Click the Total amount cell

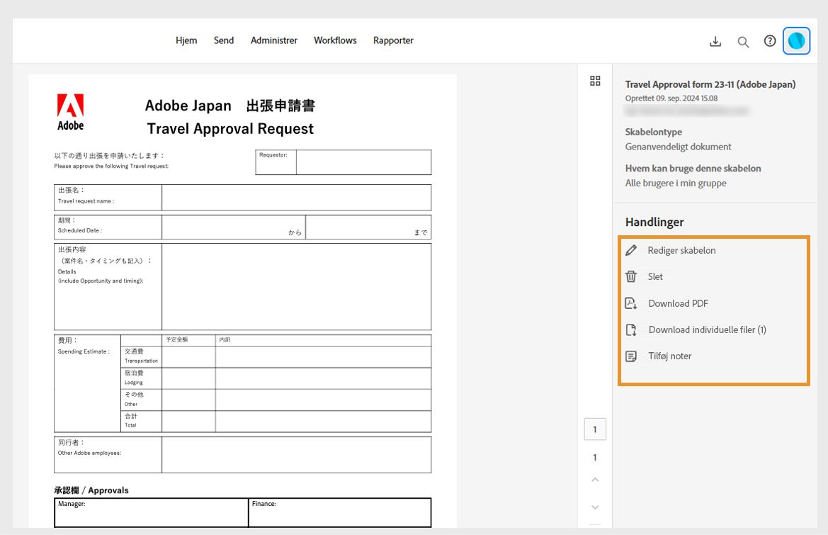tap(188, 422)
